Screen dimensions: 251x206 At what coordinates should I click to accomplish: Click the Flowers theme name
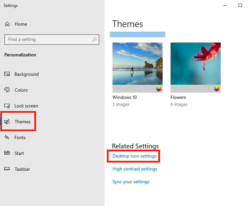click(178, 97)
